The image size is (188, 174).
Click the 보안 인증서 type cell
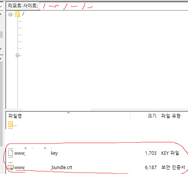(x=173, y=167)
